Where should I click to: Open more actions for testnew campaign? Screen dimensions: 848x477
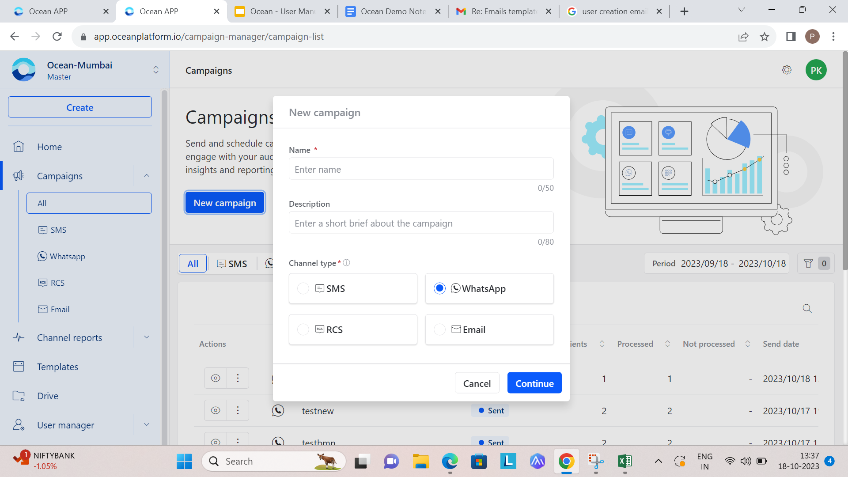click(x=238, y=410)
